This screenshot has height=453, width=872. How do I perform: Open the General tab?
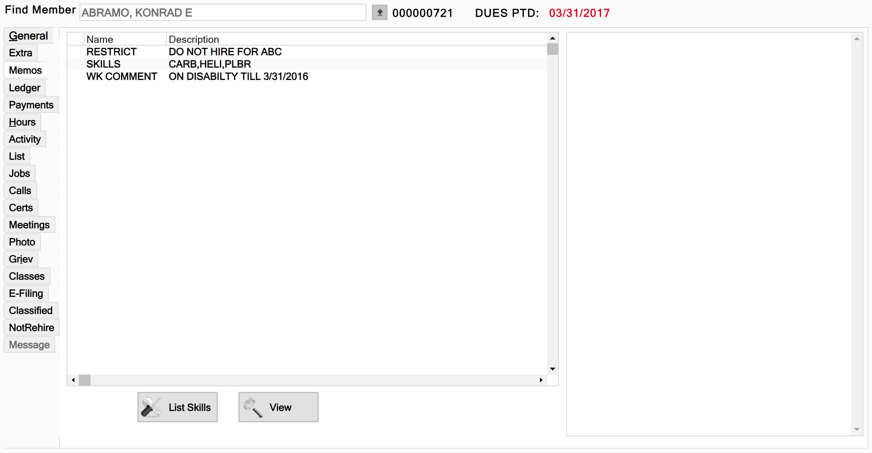[28, 36]
